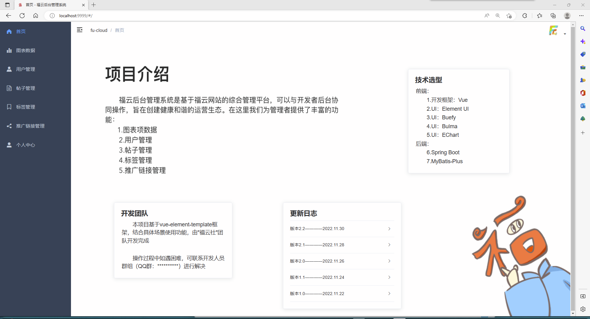Open the avatar dropdown arrow

coord(564,34)
